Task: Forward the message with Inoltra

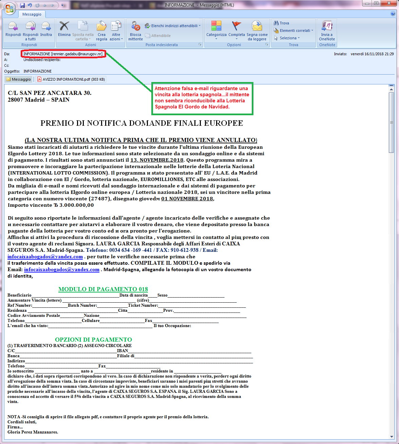Action: [x=46, y=26]
